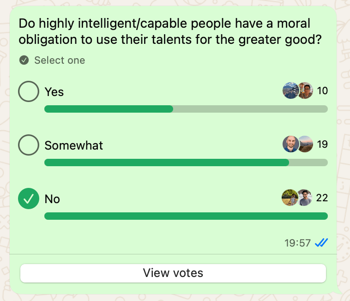The height and width of the screenshot is (301, 350).
Task: Click the message timestamp 19:57
Action: [297, 243]
